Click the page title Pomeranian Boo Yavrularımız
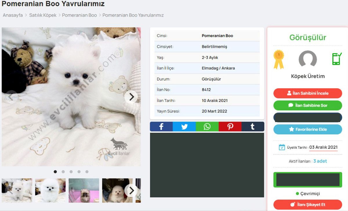The image size is (348, 211). coord(53,4)
